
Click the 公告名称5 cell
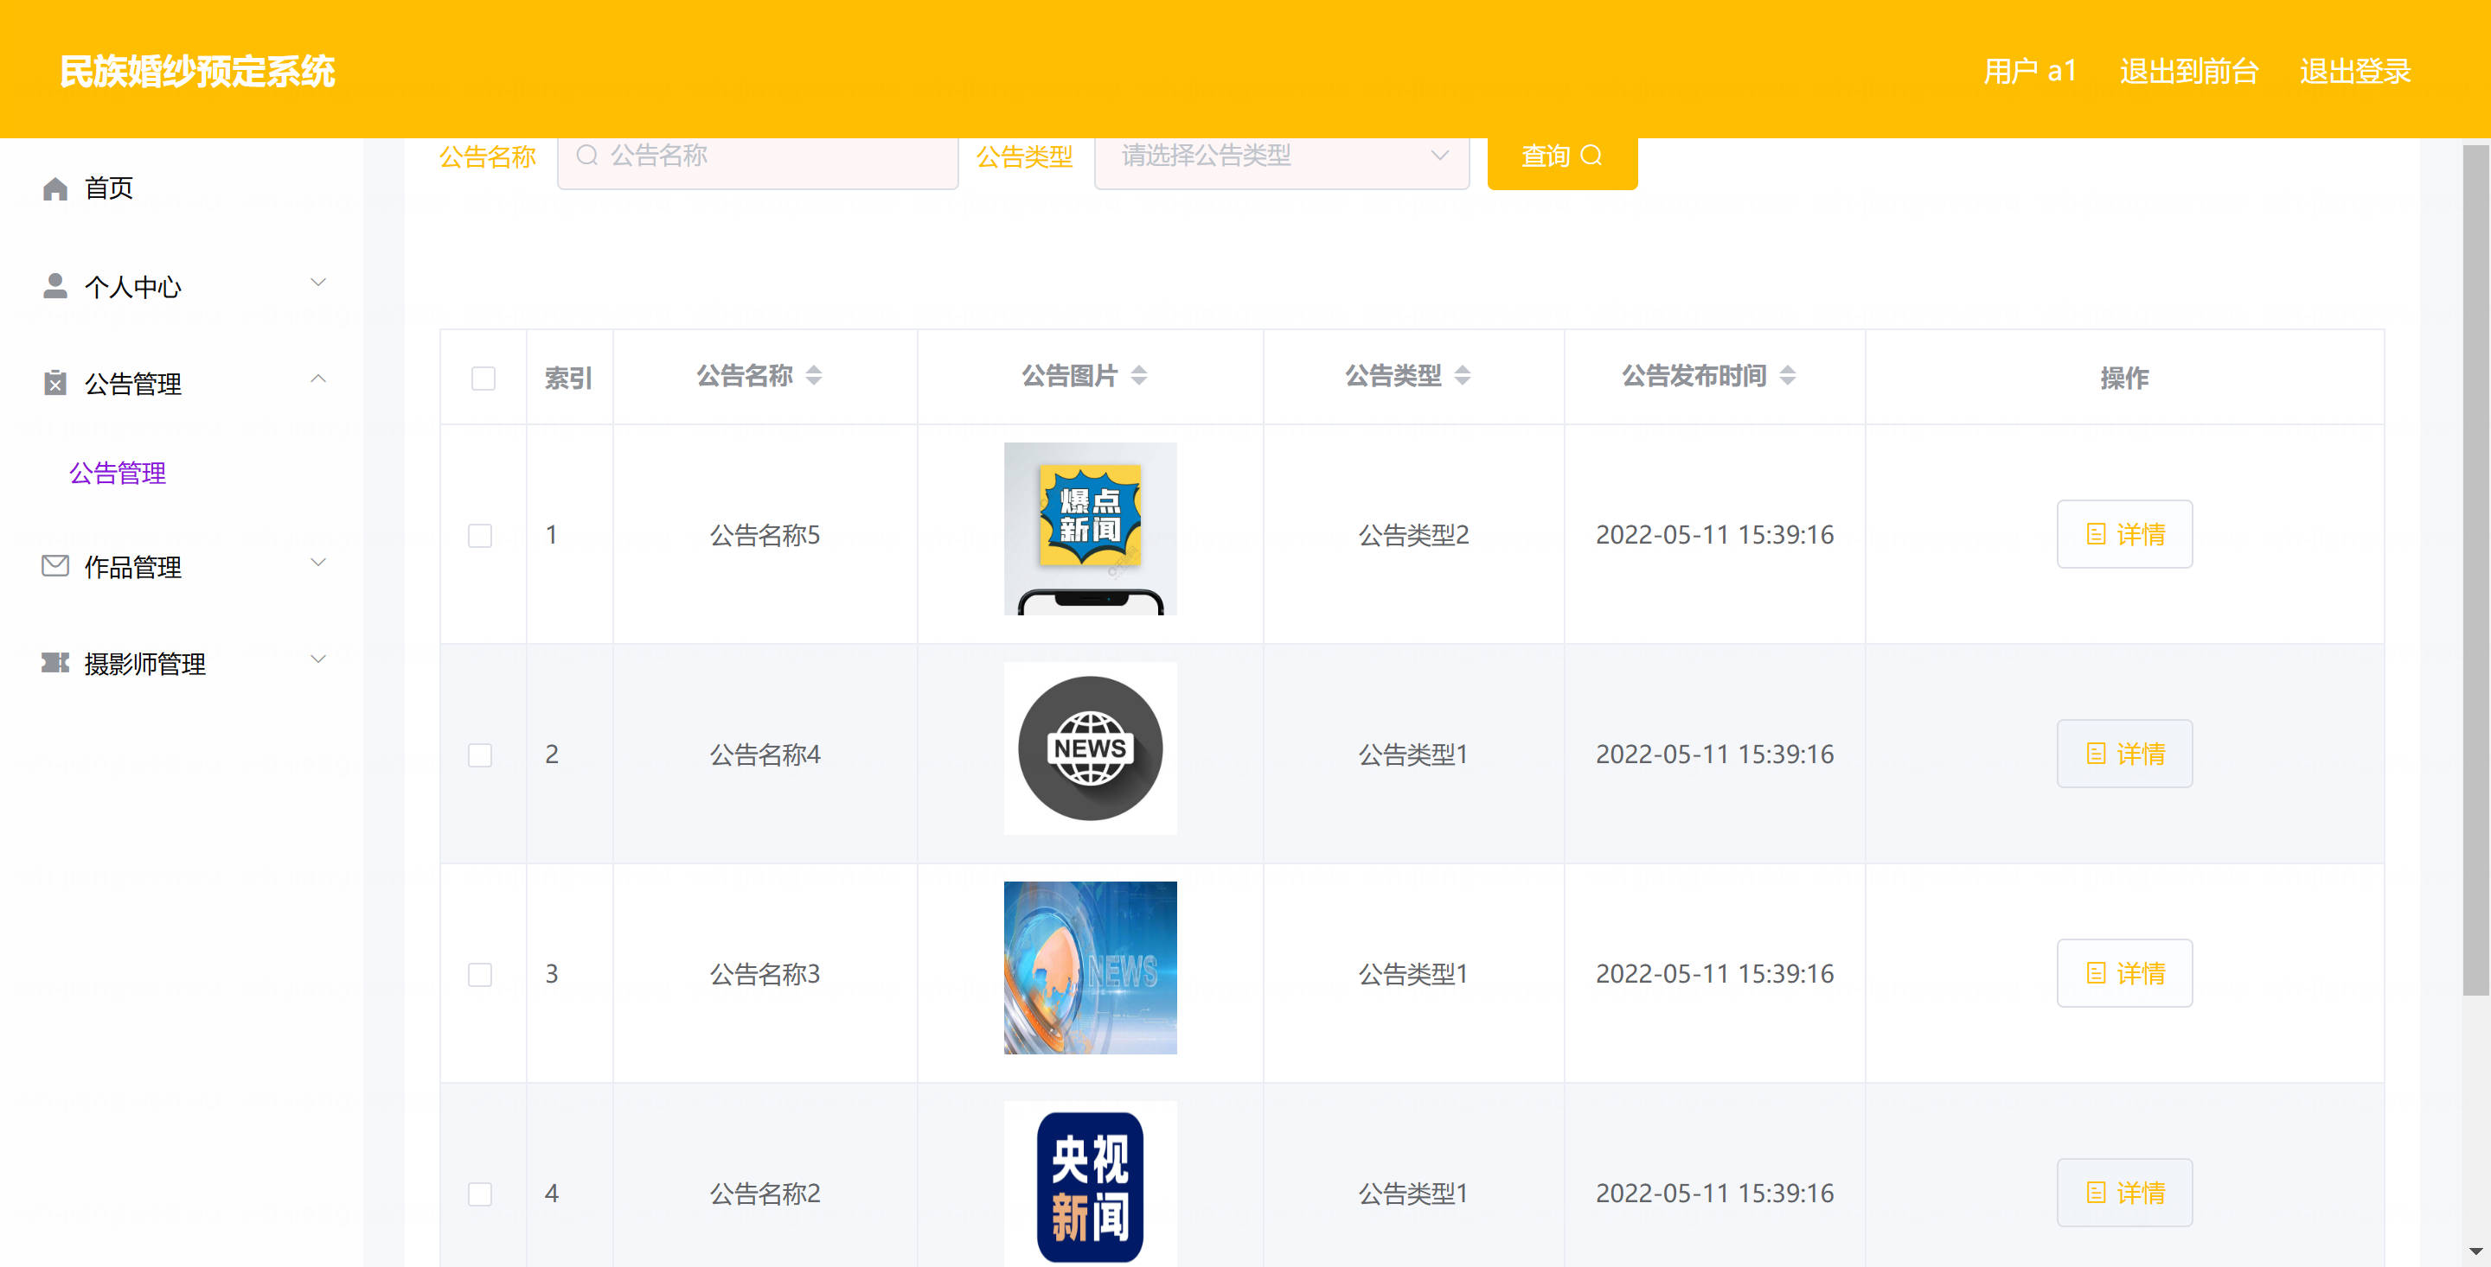[x=764, y=534]
